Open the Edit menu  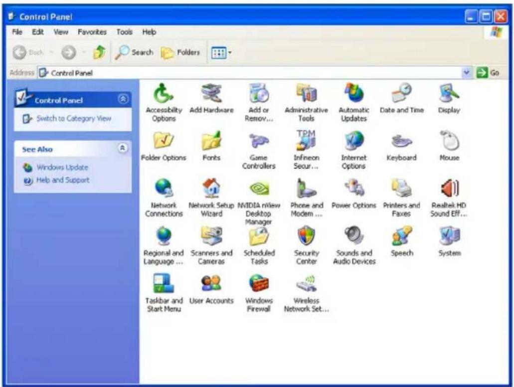point(38,32)
